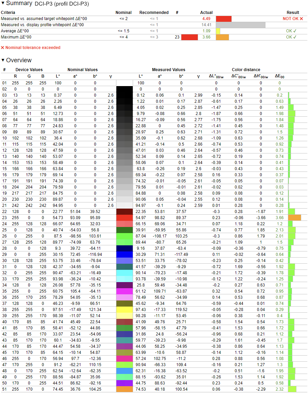Click the Color distance header
Screen dimensions: 308x393
coord(246,70)
